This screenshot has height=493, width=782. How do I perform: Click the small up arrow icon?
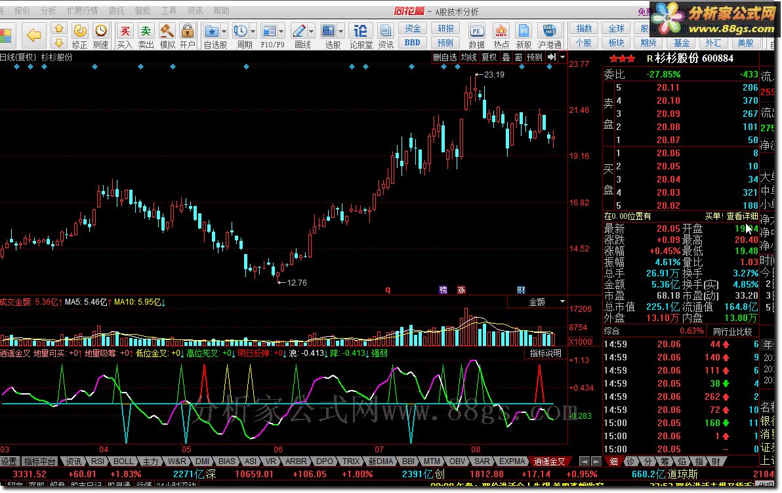tap(59, 28)
